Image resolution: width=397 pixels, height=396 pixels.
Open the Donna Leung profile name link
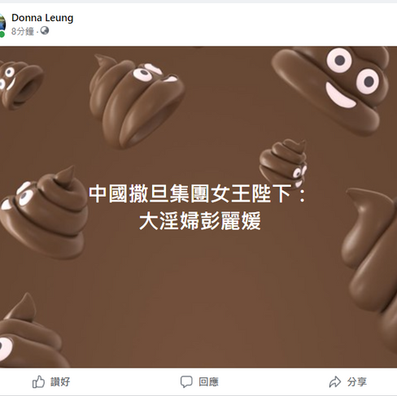pyautogui.click(x=42, y=18)
